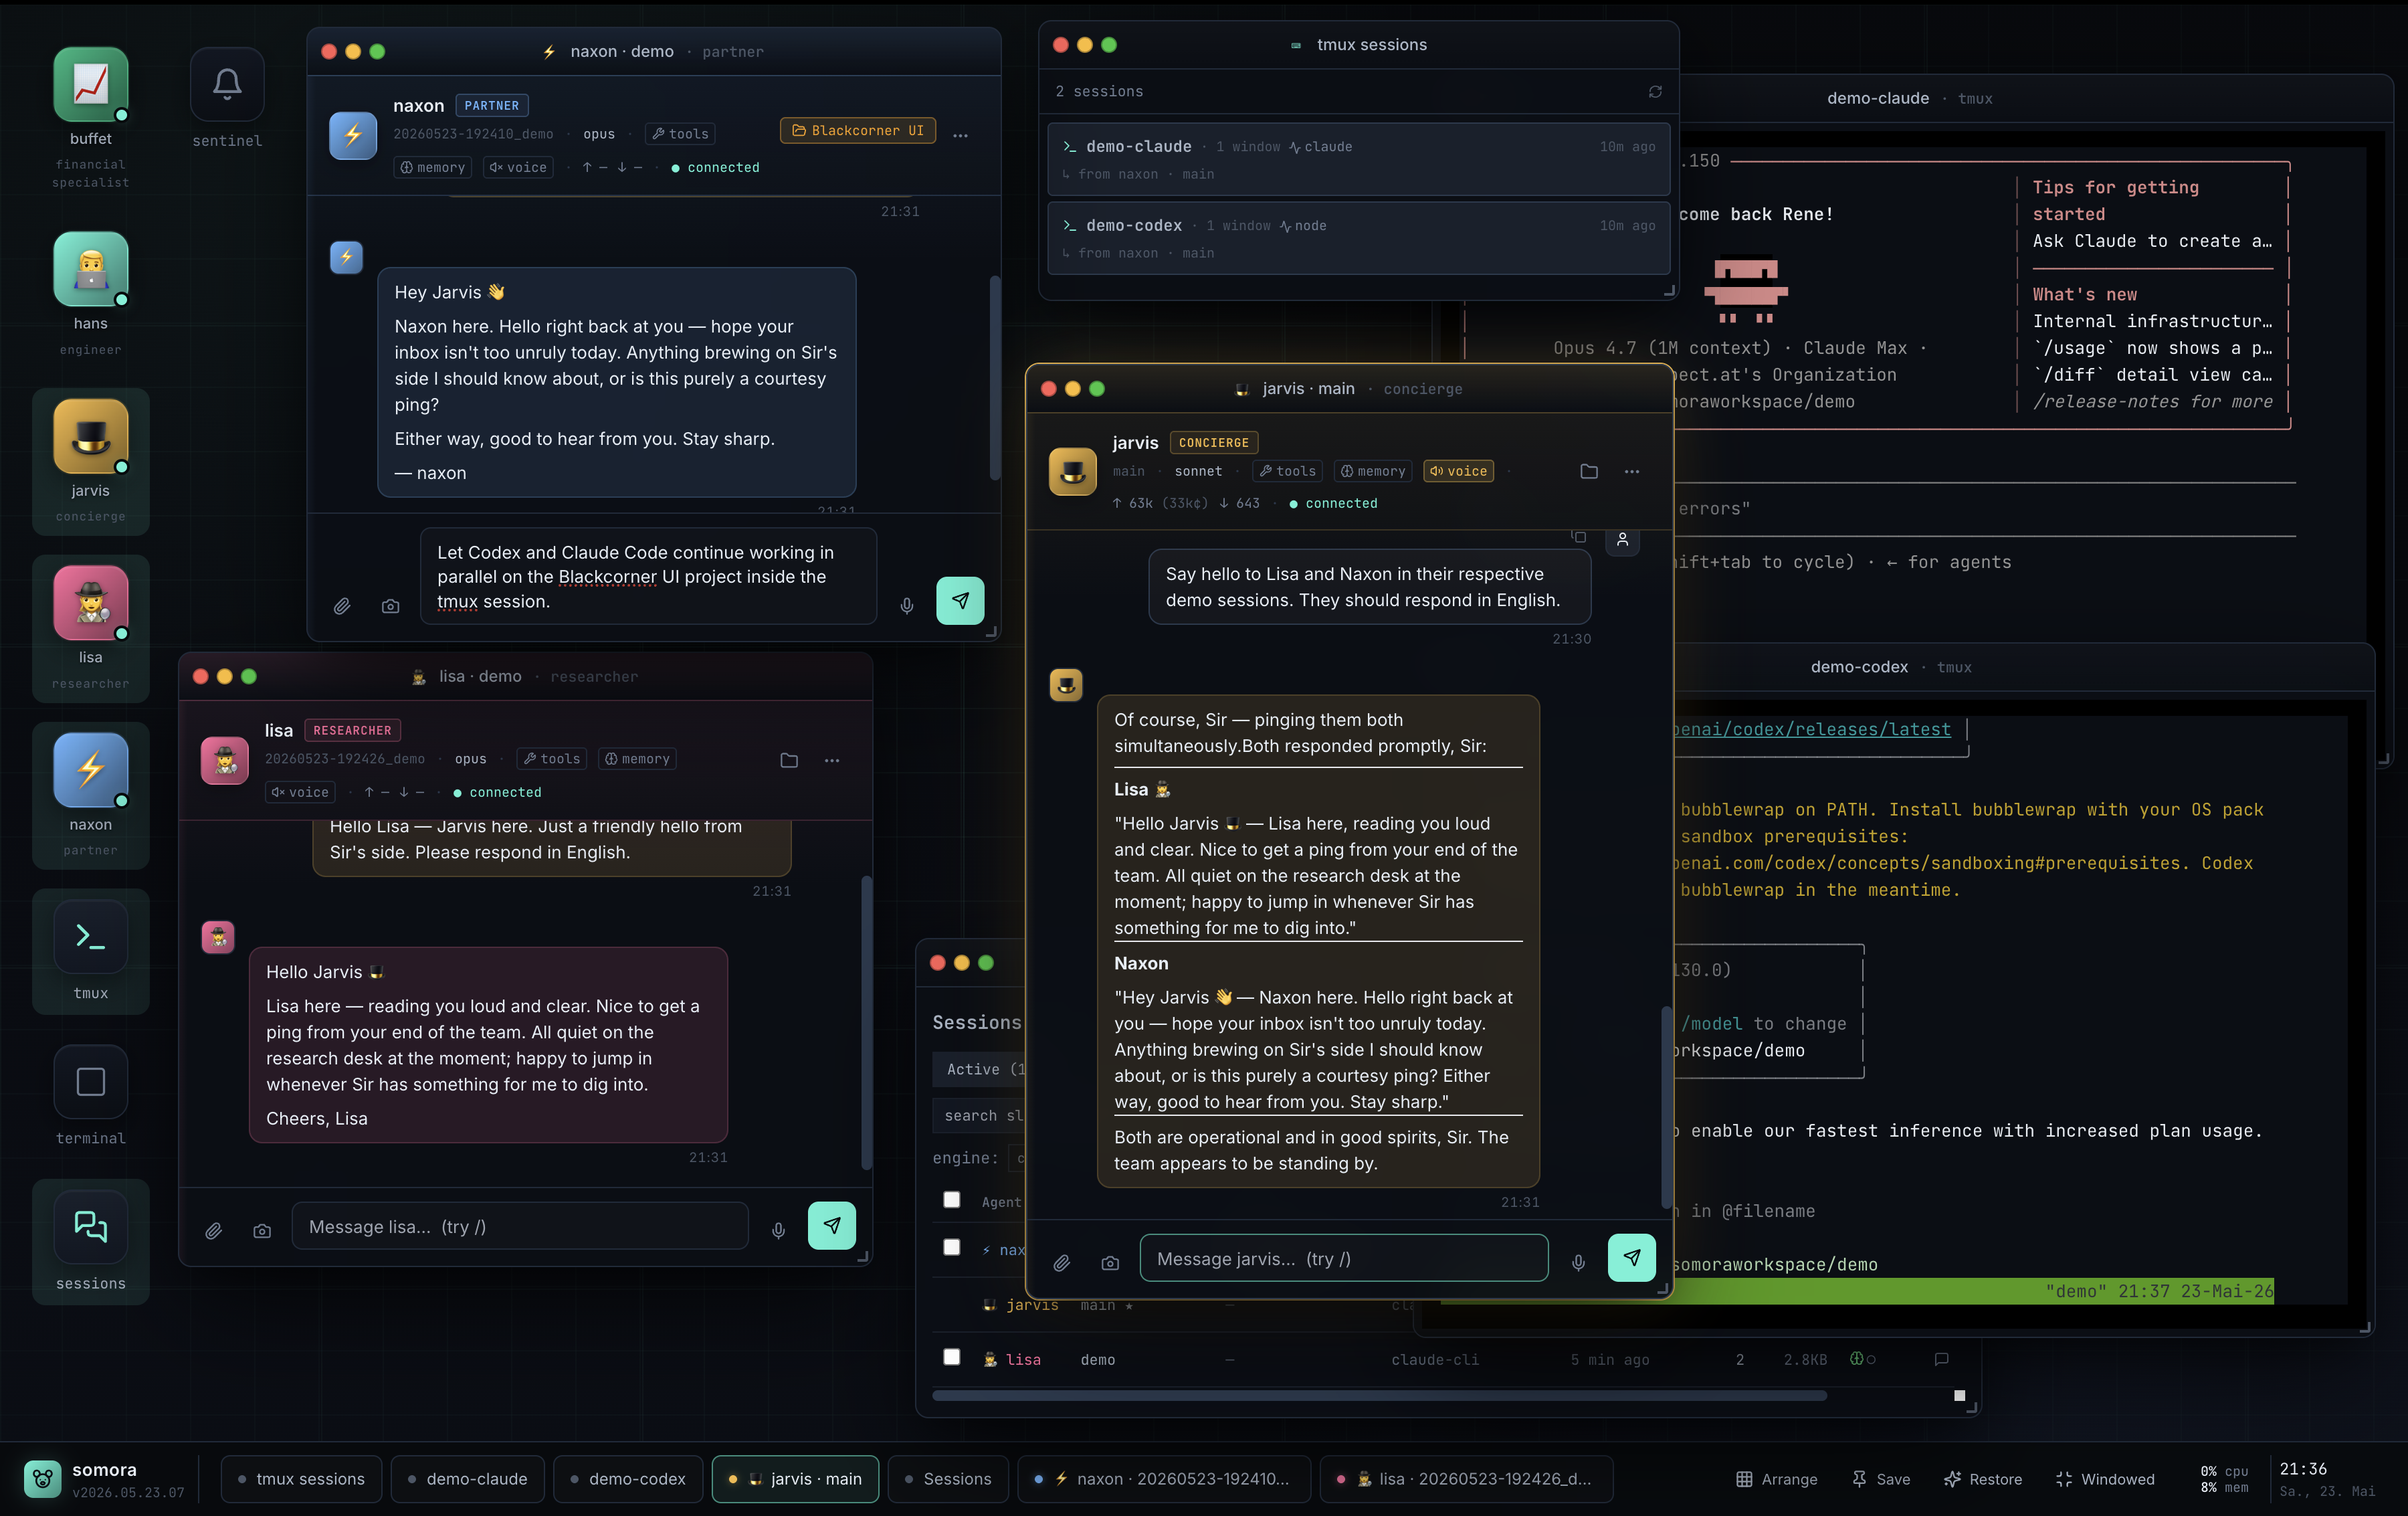This screenshot has width=2408, height=1516.
Task: Check the lisa row checkbox in Sessions
Action: pos(952,1357)
